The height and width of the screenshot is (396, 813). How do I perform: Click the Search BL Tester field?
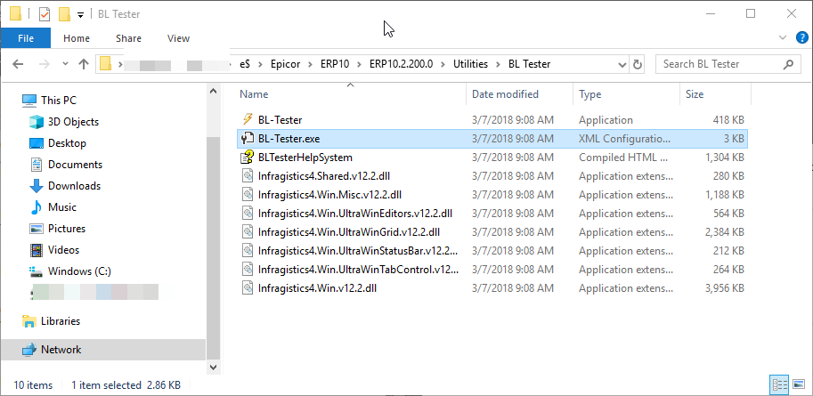click(x=720, y=64)
